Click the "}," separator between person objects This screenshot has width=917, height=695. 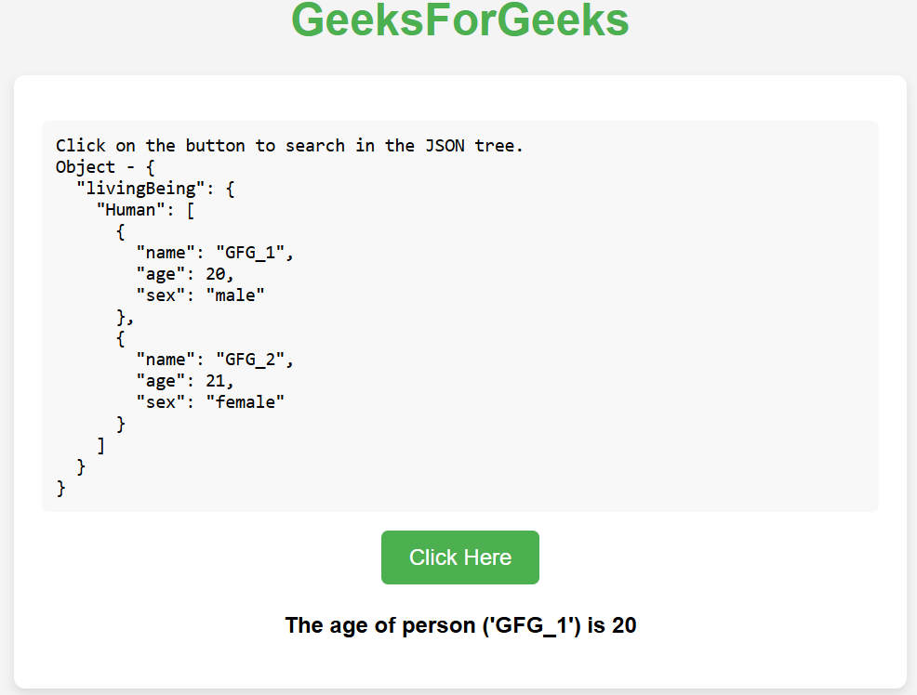click(125, 317)
